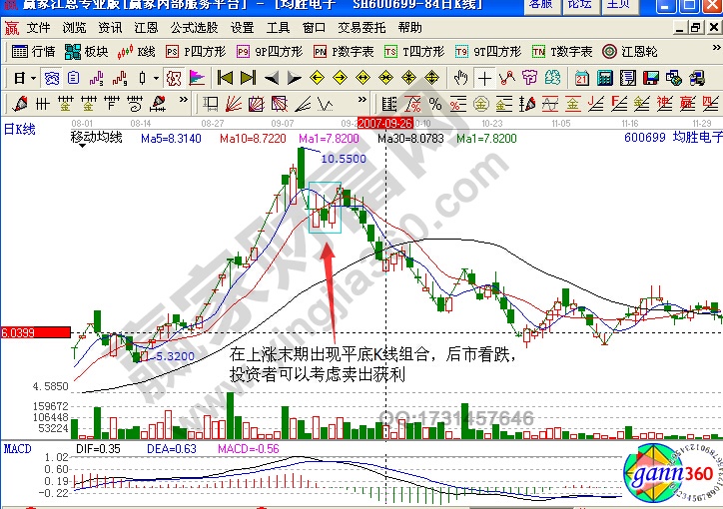Click the teal 绝 icon
This screenshot has width=723, height=509.
coord(552,78)
